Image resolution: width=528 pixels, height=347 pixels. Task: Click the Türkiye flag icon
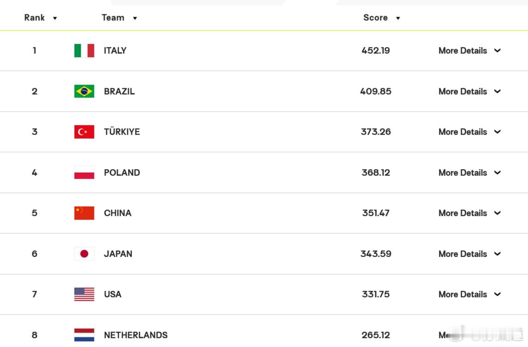point(84,132)
